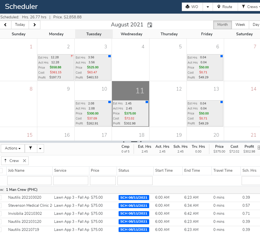Select August 10 summary card
The image size is (260, 237).
93,113
